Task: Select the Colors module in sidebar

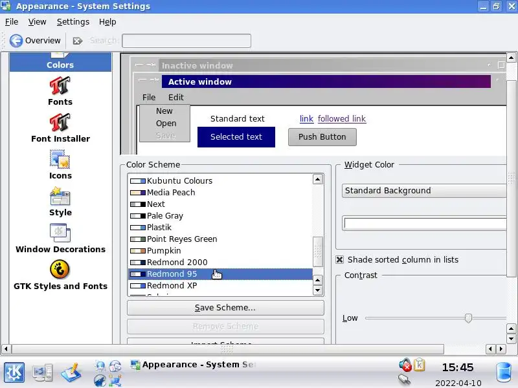Action: point(60,61)
